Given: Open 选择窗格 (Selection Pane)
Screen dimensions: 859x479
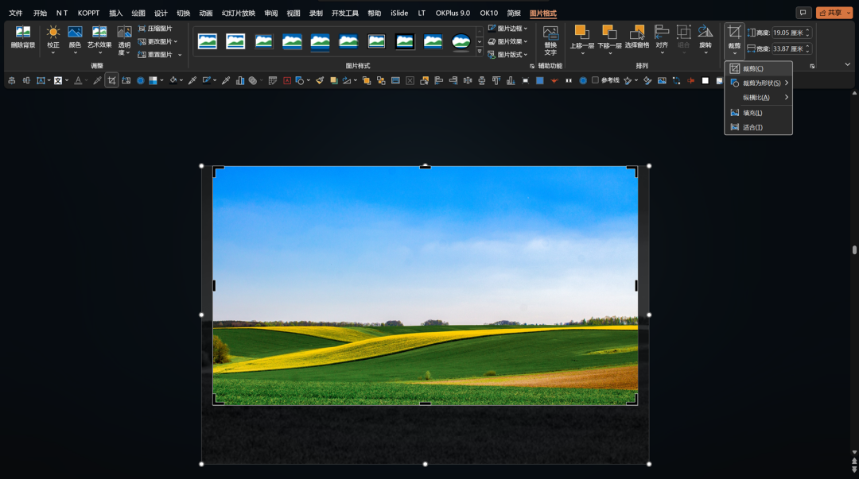Looking at the screenshot, I should pyautogui.click(x=637, y=37).
